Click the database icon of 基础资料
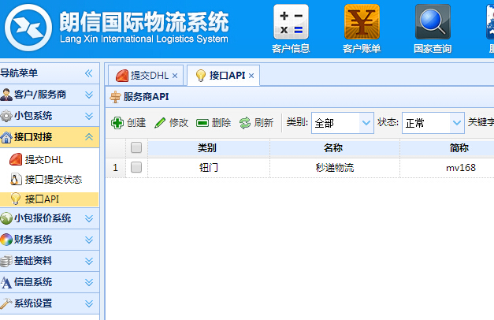Image resolution: width=494 pixels, height=320 pixels. pyautogui.click(x=6, y=261)
